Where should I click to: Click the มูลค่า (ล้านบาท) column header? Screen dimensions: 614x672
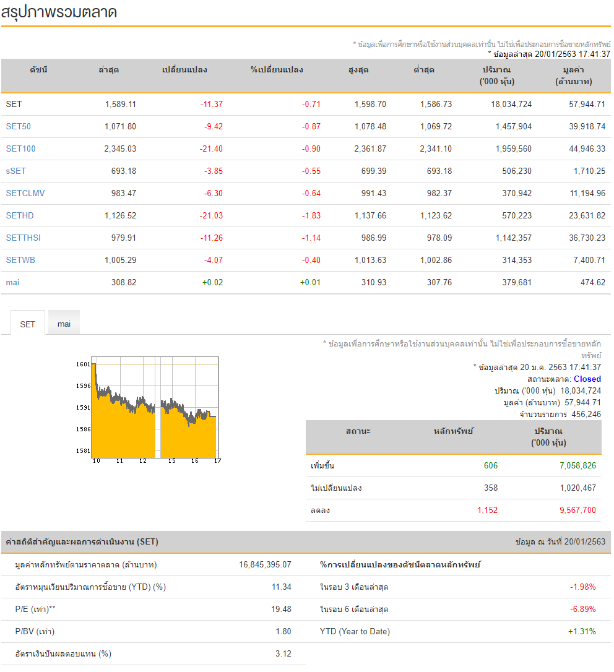click(x=573, y=75)
